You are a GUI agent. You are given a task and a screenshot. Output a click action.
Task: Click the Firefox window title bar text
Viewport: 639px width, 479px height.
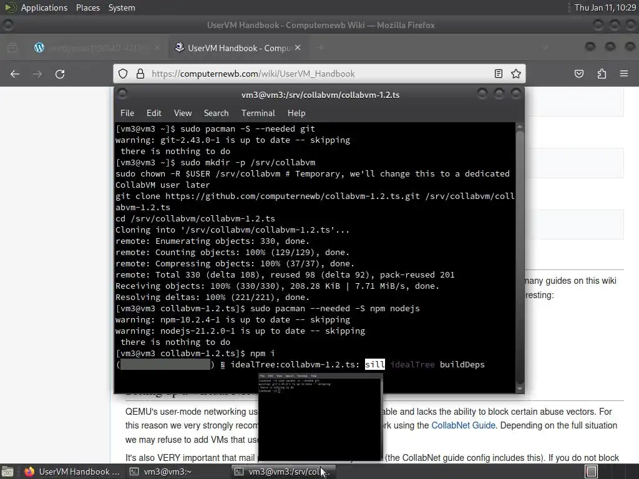click(321, 25)
